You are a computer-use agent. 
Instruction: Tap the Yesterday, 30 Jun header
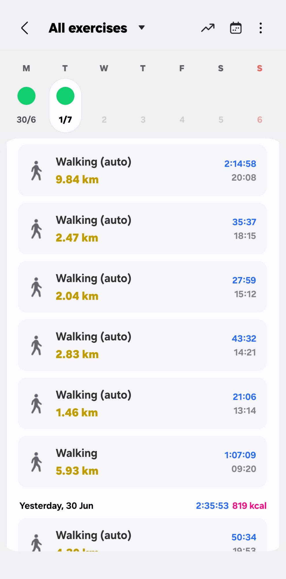pyautogui.click(x=56, y=506)
